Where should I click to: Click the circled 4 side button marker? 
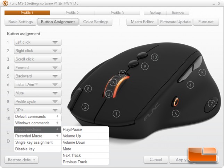coord(190,85)
